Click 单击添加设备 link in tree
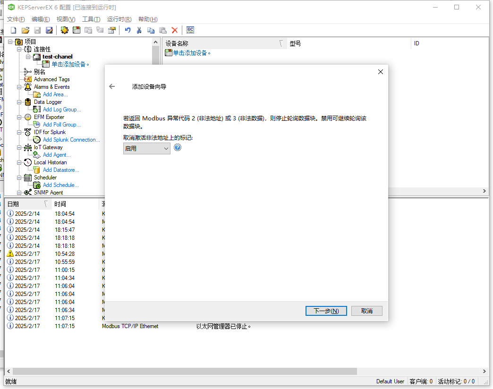Viewport: 493px width, 389px height. [70, 64]
